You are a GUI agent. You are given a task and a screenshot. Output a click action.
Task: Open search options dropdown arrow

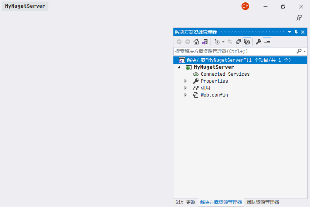coord(305,51)
